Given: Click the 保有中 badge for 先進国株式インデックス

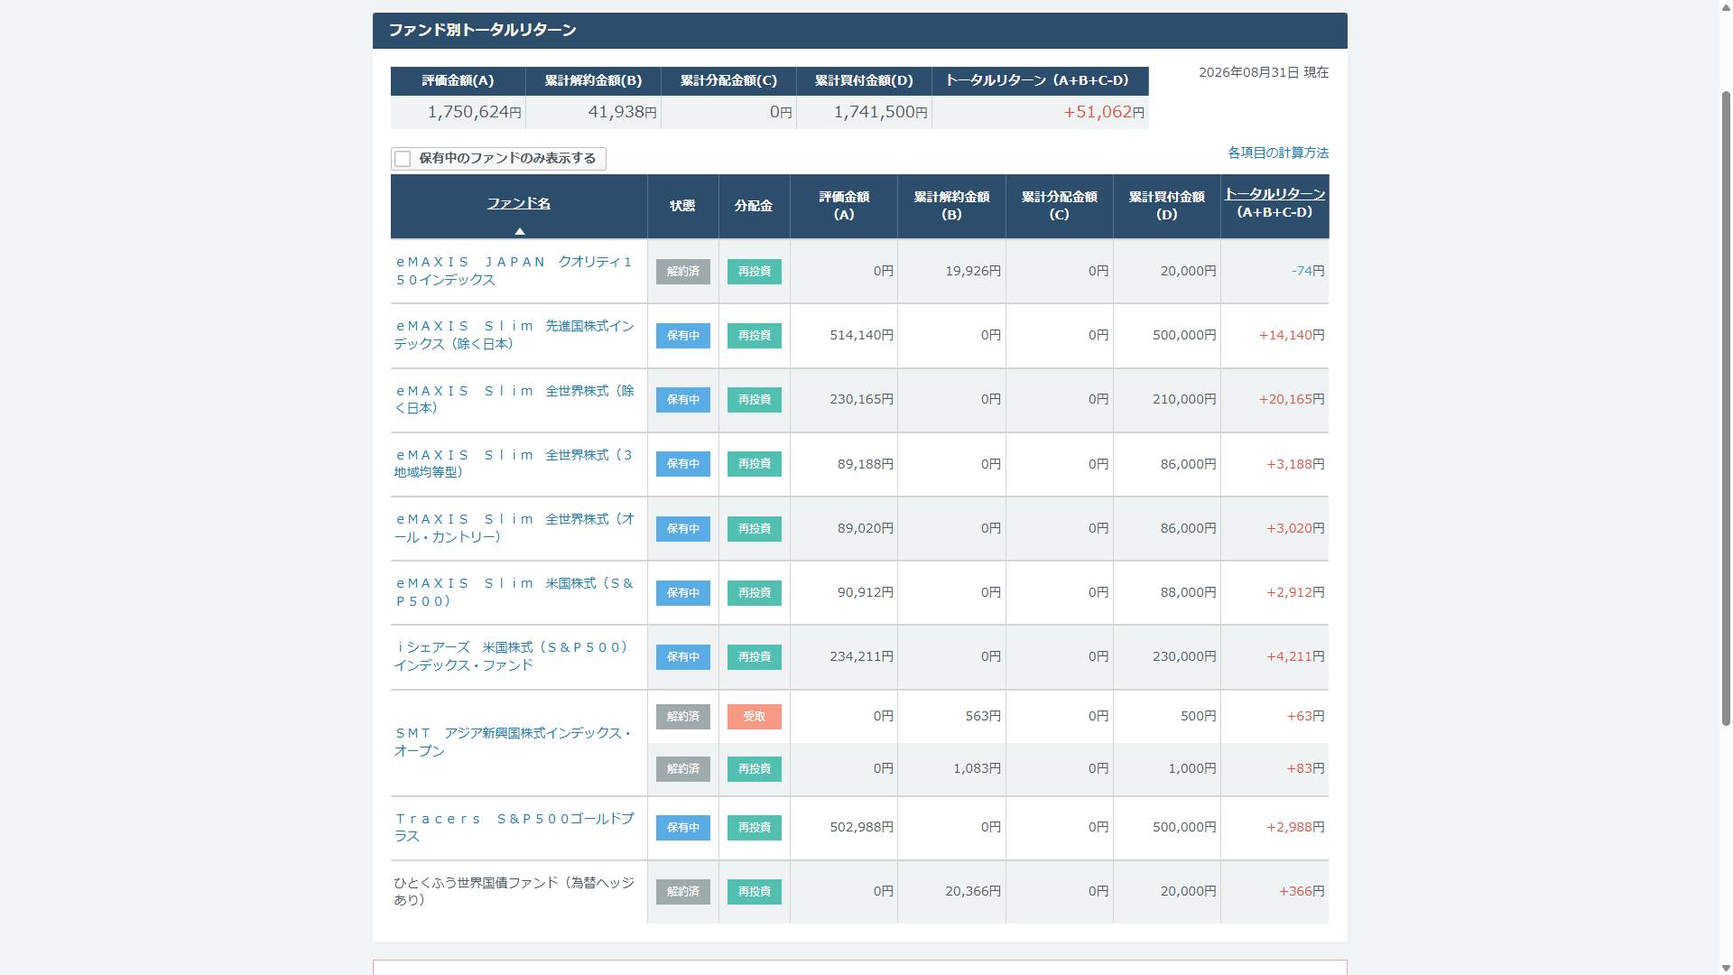Looking at the screenshot, I should pyautogui.click(x=683, y=336).
